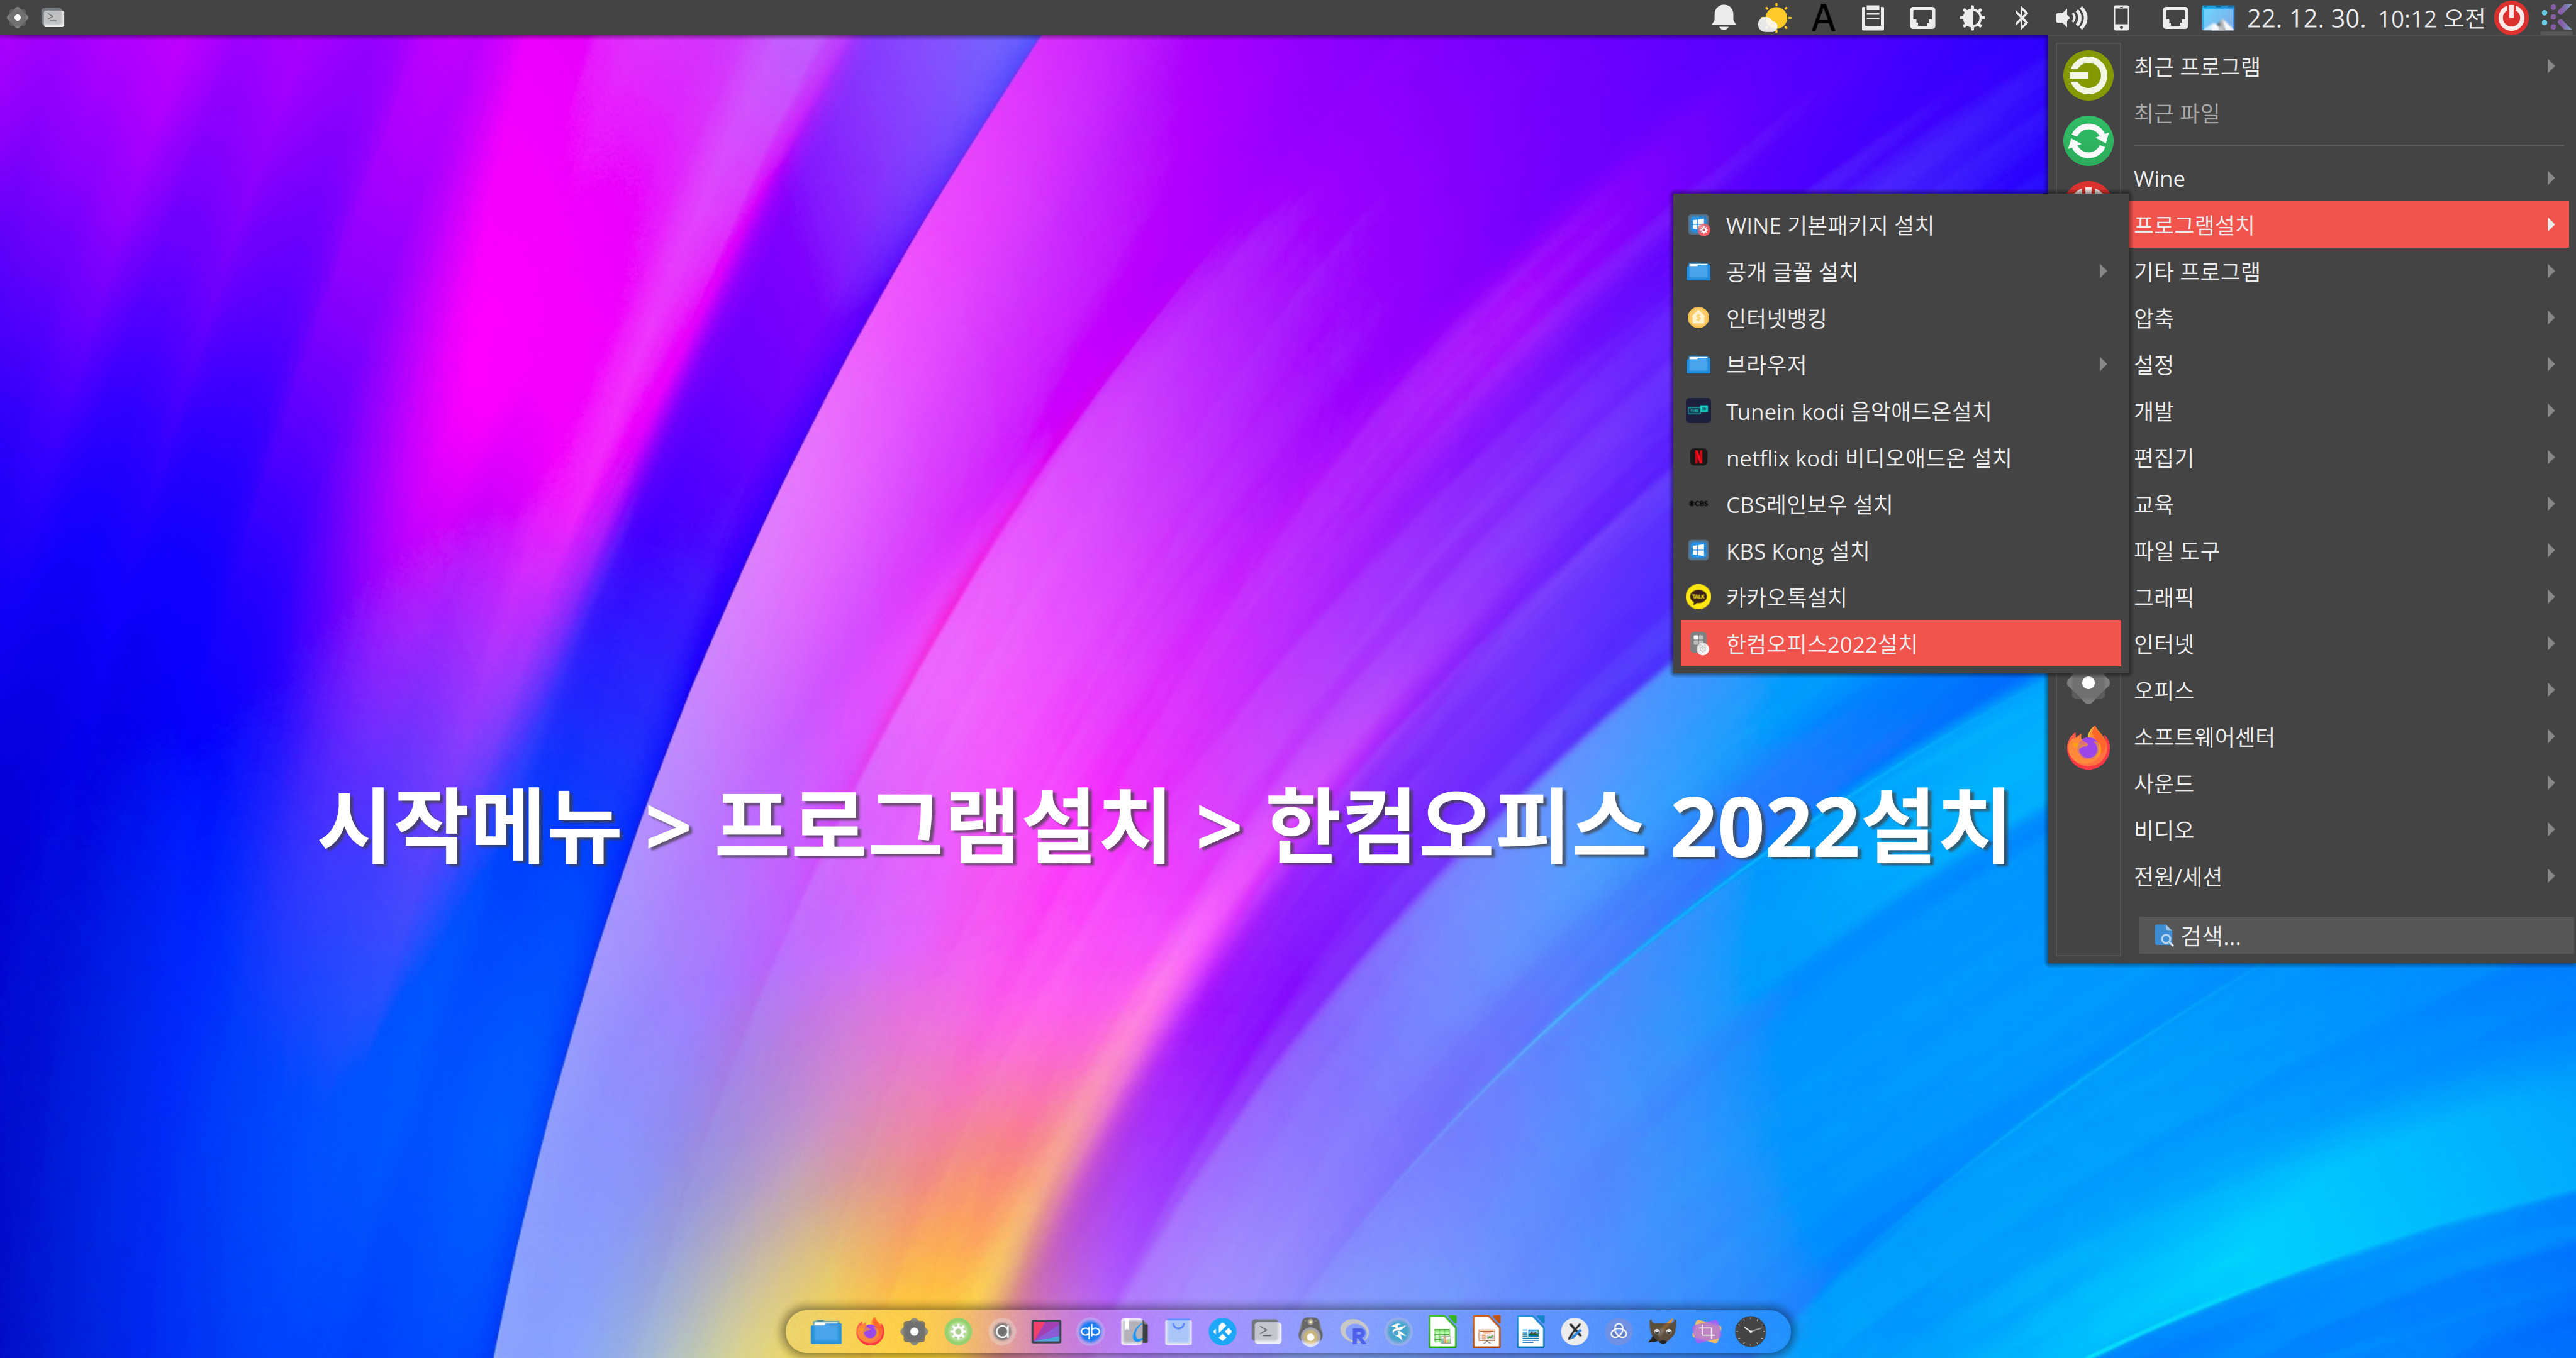Open LibreOffice Writer from the dock
The height and width of the screenshot is (1358, 2576).
[1530, 1331]
